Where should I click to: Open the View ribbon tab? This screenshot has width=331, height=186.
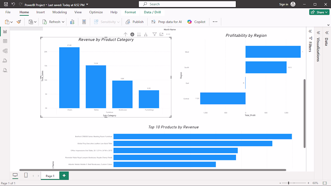(78, 12)
